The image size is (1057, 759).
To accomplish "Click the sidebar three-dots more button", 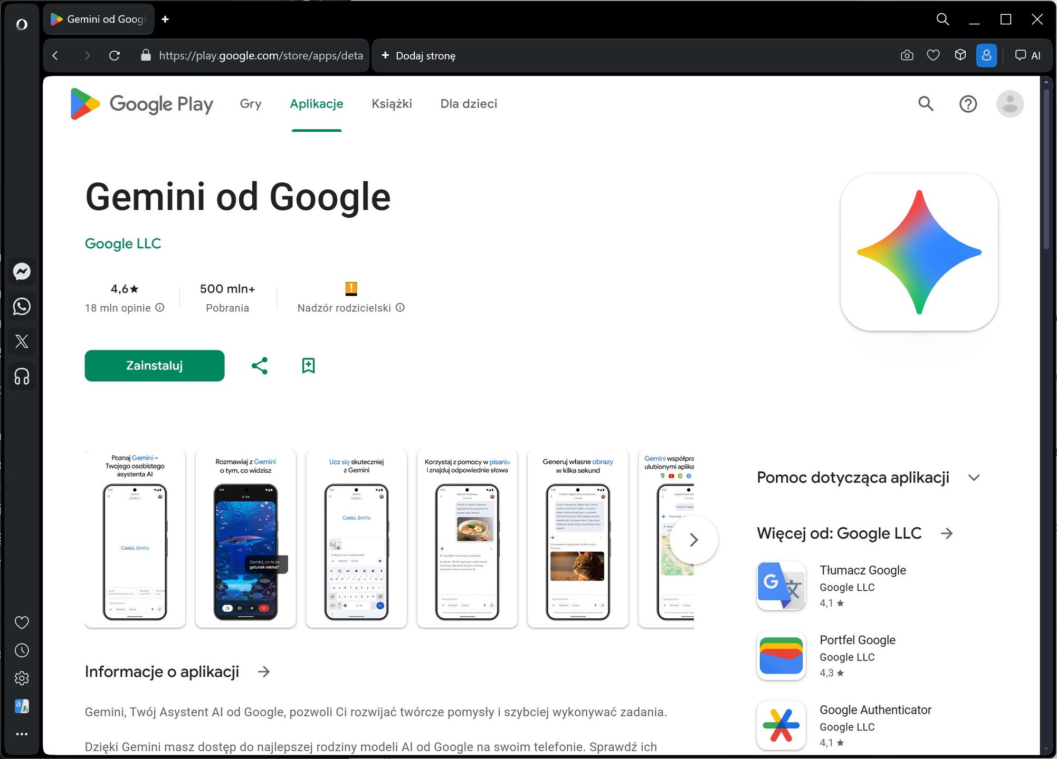I will [x=22, y=734].
